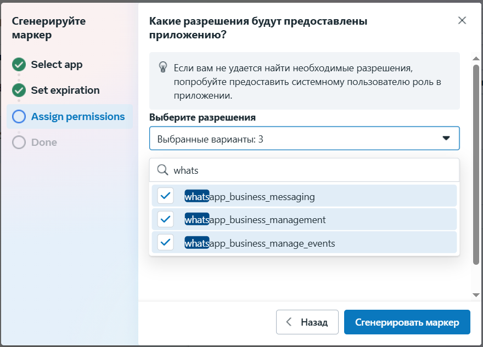Click the vertical scrollbar thumb
Viewport: 483px width, 347px height.
point(476,164)
